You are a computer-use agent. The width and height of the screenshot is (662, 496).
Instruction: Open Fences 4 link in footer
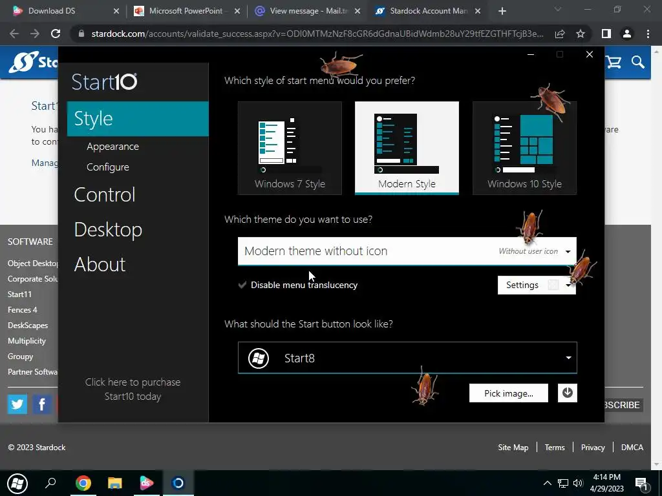(x=23, y=310)
